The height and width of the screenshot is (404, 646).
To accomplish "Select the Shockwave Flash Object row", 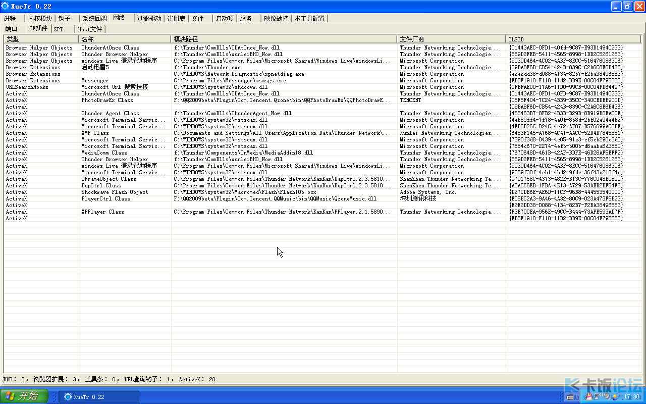I will click(322, 192).
